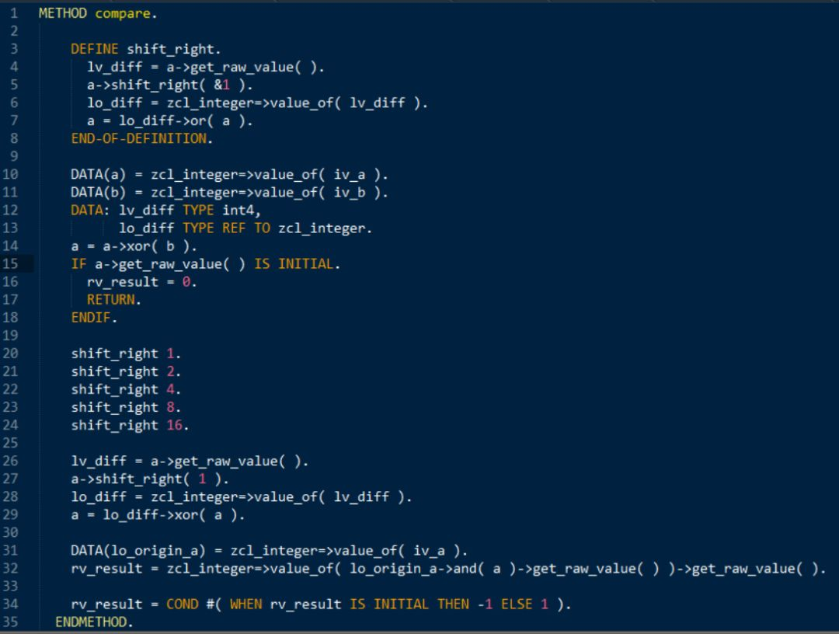The image size is (839, 634).
Task: Click the IF keyword on line 15
Action: click(x=78, y=264)
